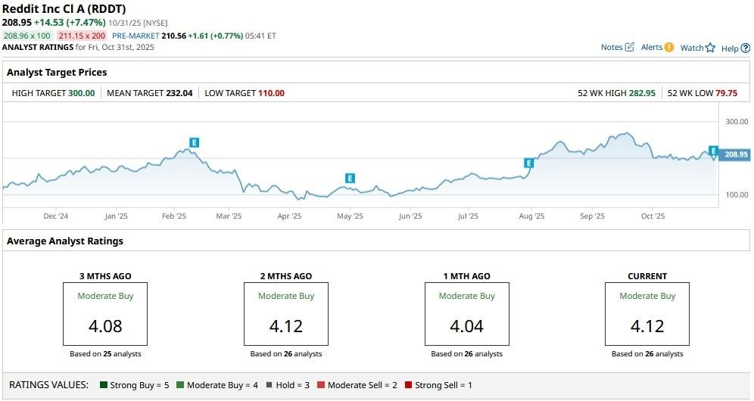Click the 1 MTH AGO rating box 4.04

pyautogui.click(x=467, y=314)
